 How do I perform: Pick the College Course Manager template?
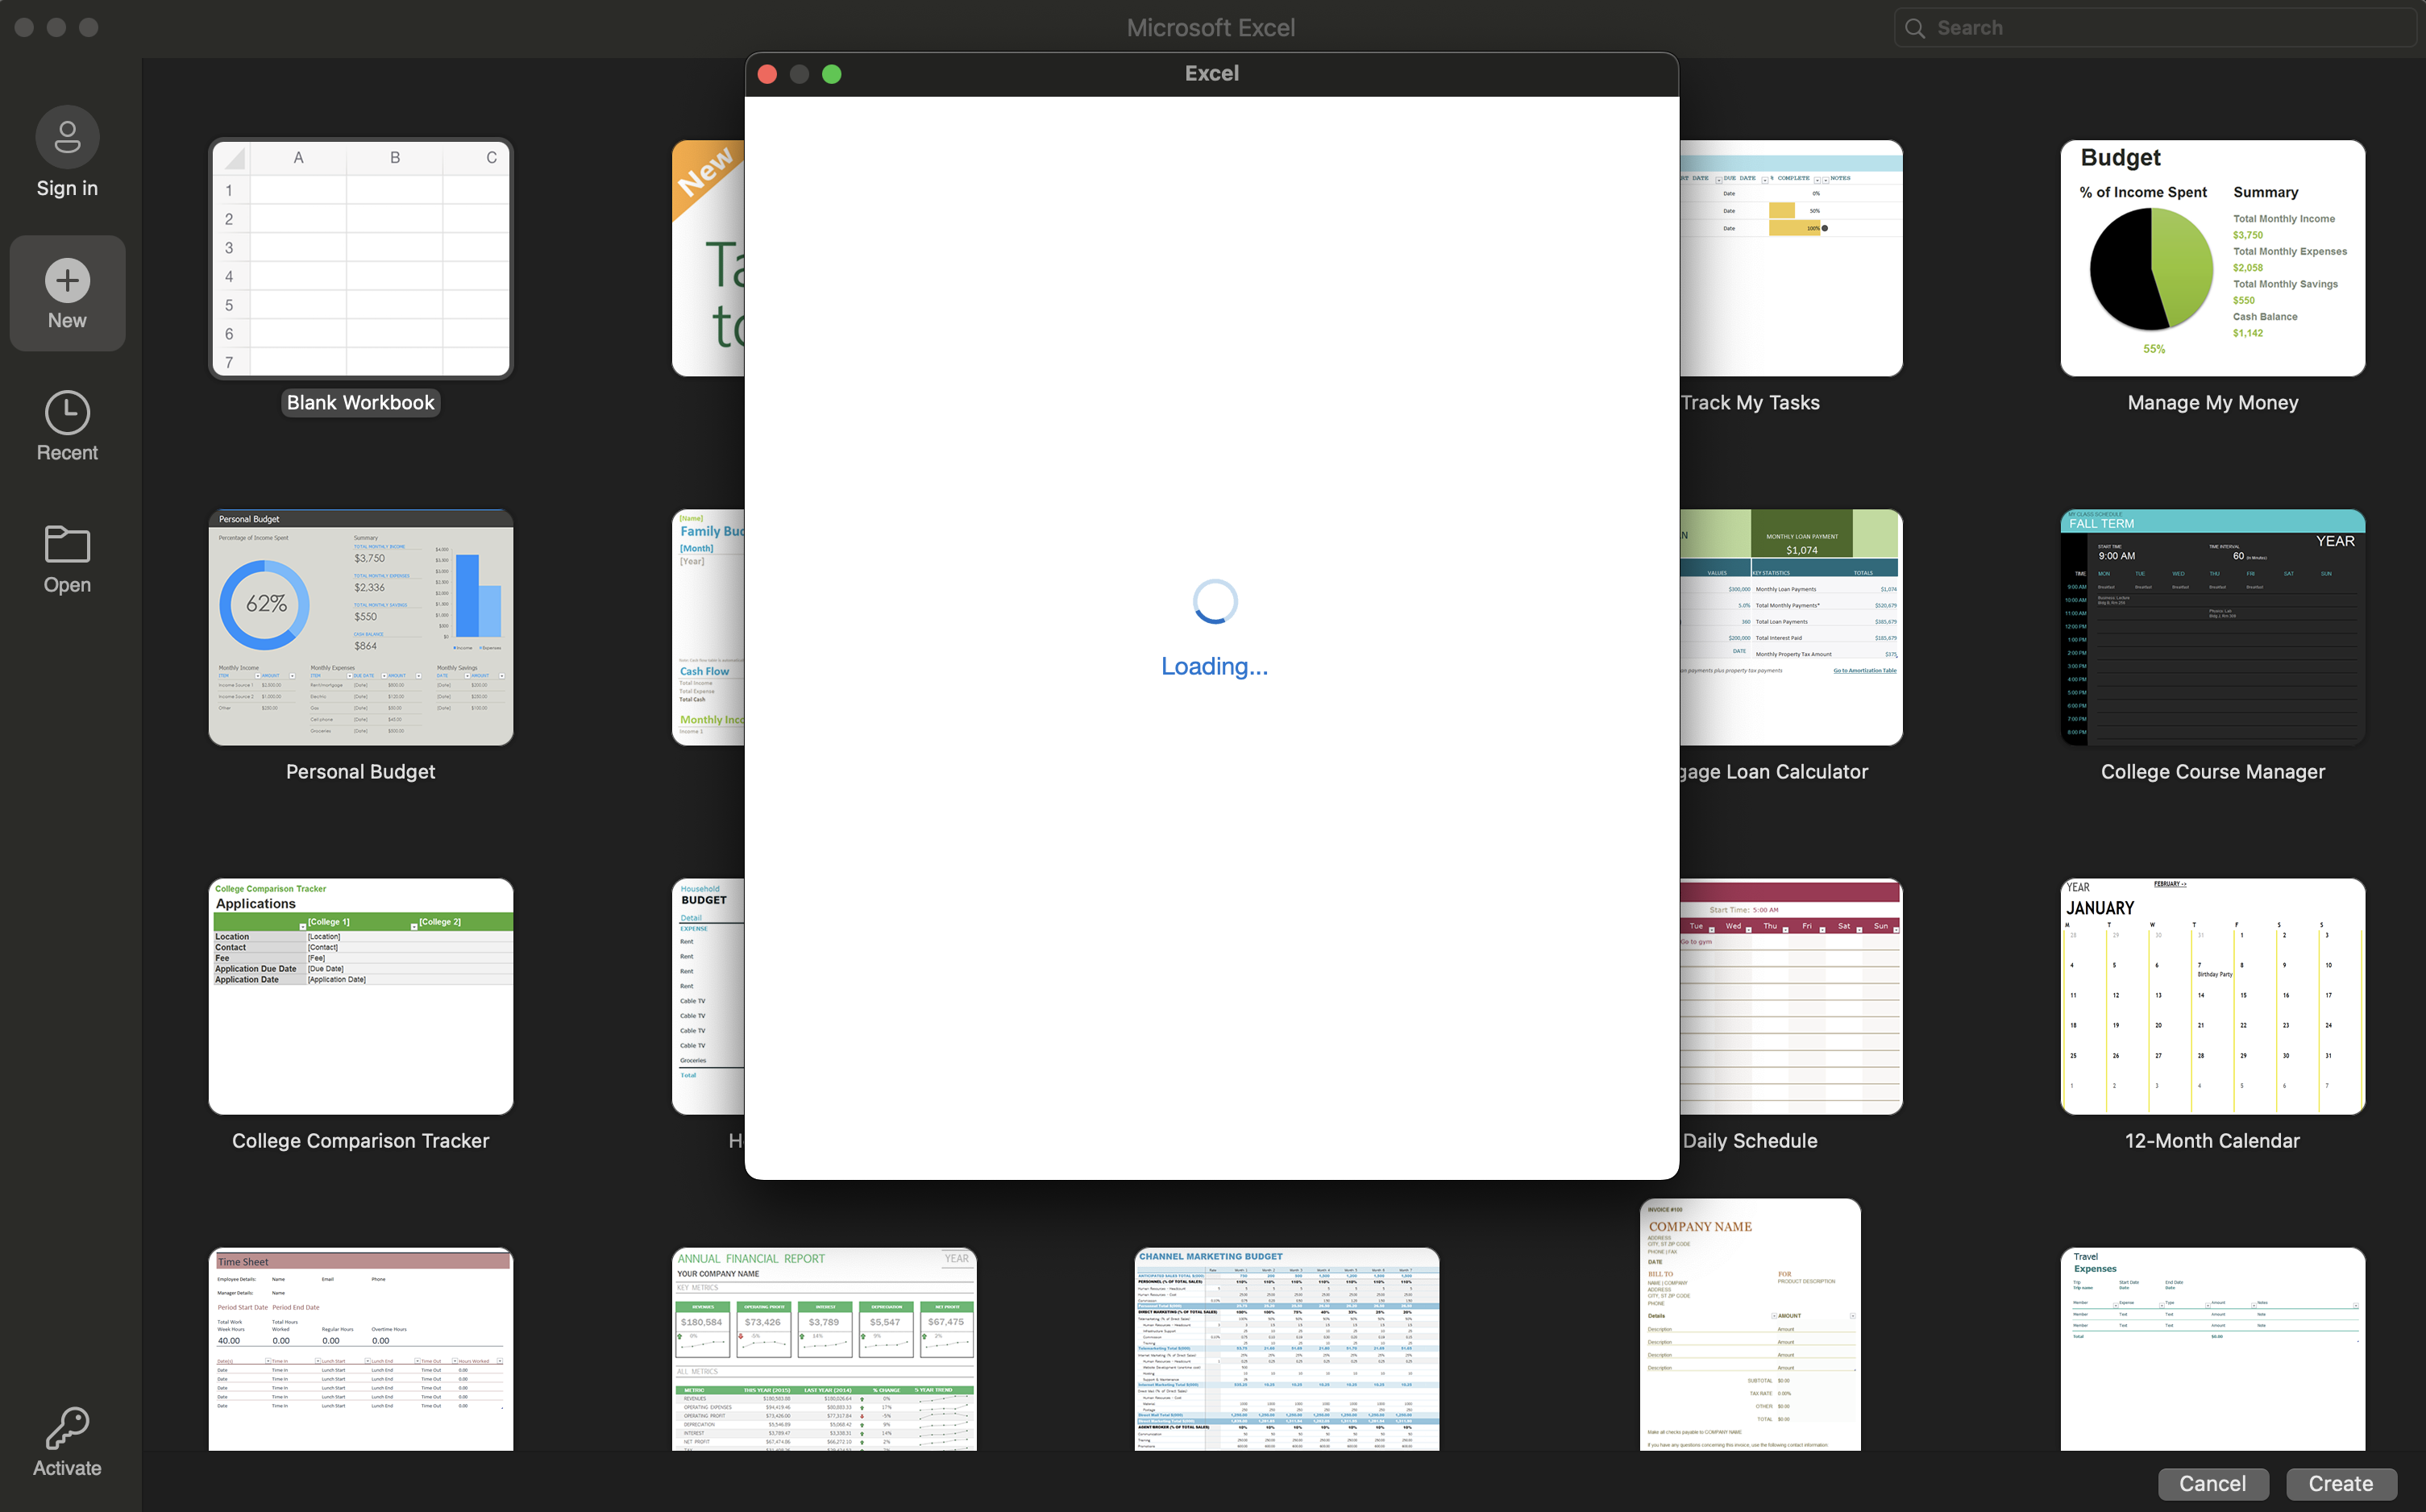click(x=2212, y=628)
